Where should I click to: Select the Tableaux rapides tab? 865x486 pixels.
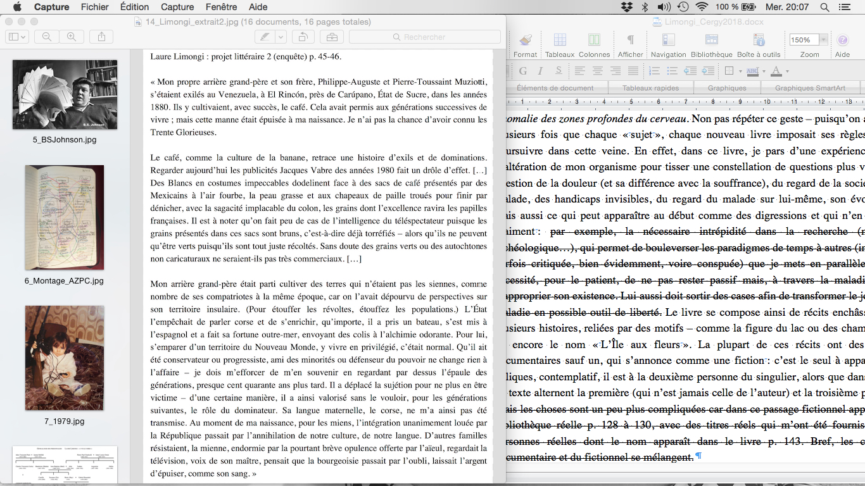point(650,88)
